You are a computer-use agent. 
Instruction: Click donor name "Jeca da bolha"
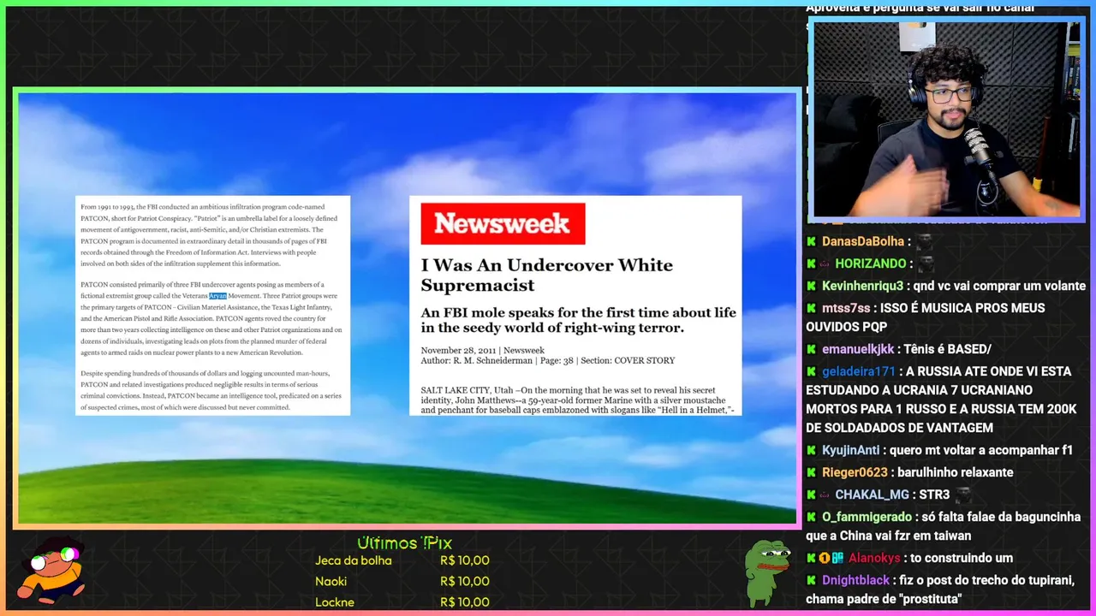[354, 560]
